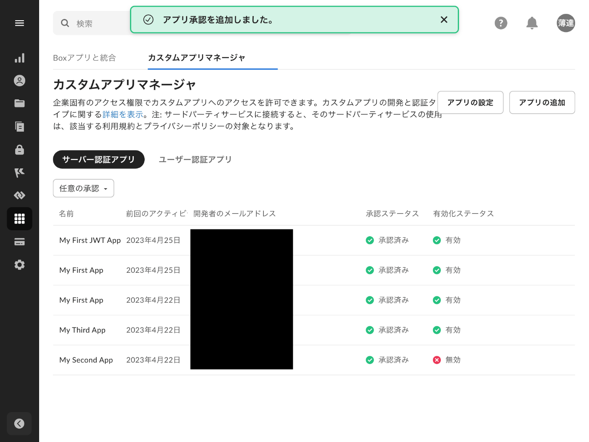
Task: Open the user avatar account menu
Action: tap(566, 23)
